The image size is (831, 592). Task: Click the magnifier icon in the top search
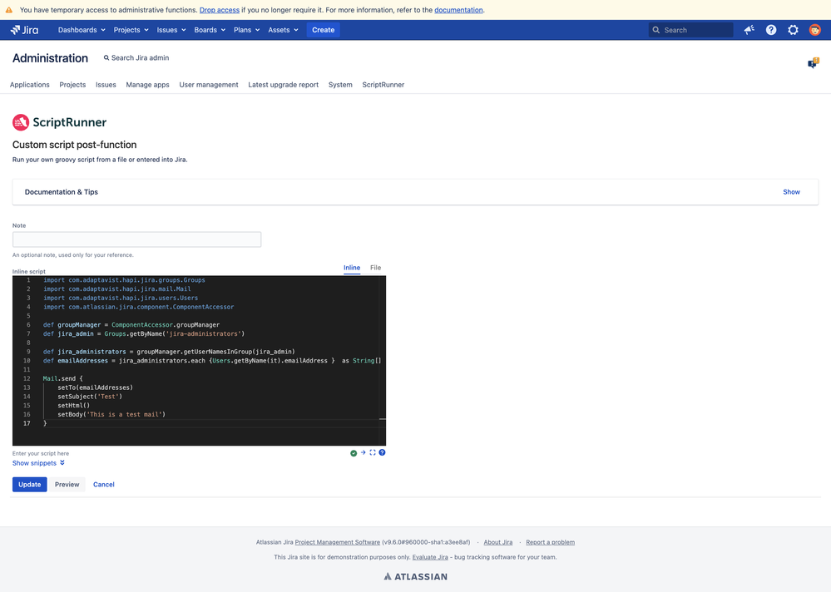click(x=656, y=30)
